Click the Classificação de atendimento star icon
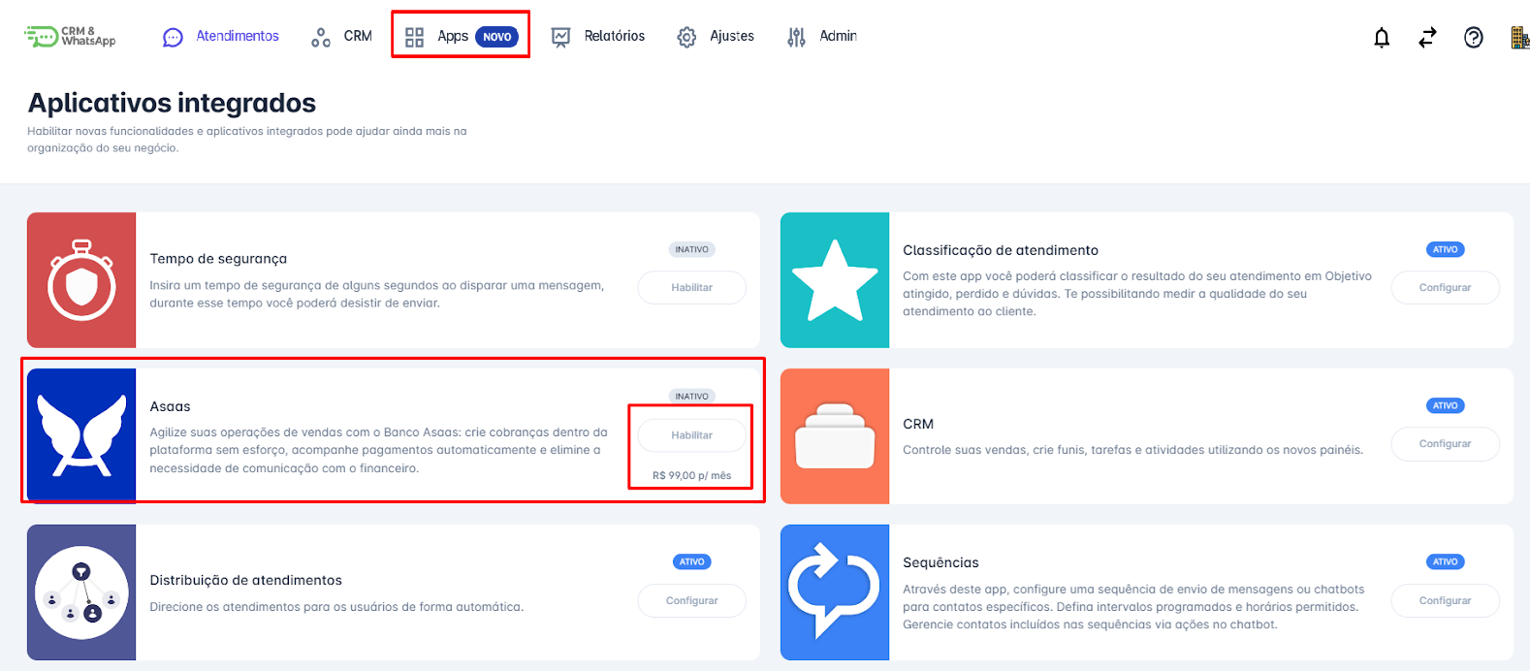This screenshot has width=1530, height=671. click(x=834, y=280)
